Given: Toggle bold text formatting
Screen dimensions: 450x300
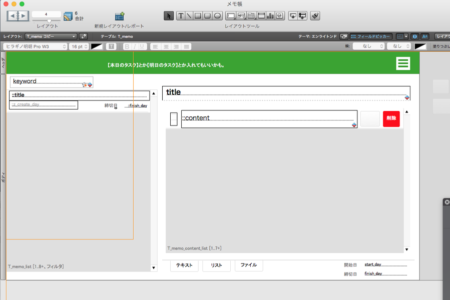Looking at the screenshot, I should [127, 46].
